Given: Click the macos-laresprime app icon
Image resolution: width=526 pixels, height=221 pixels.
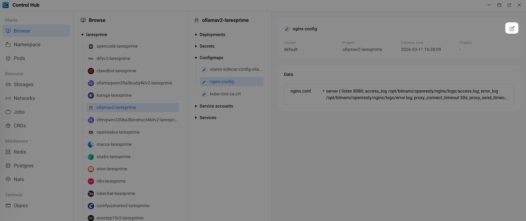Looking at the screenshot, I should 91,145.
